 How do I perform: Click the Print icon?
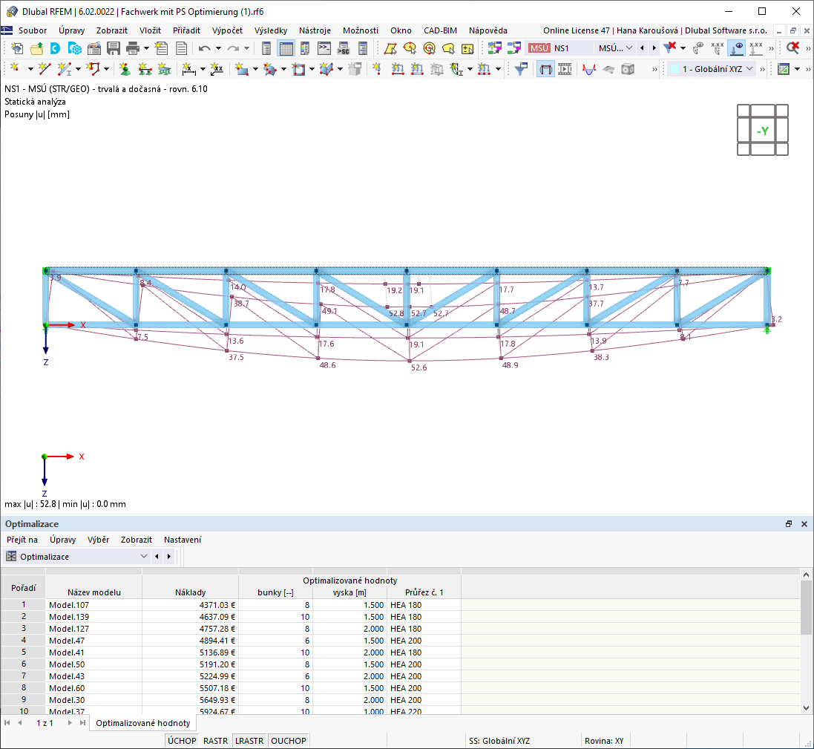pos(133,48)
